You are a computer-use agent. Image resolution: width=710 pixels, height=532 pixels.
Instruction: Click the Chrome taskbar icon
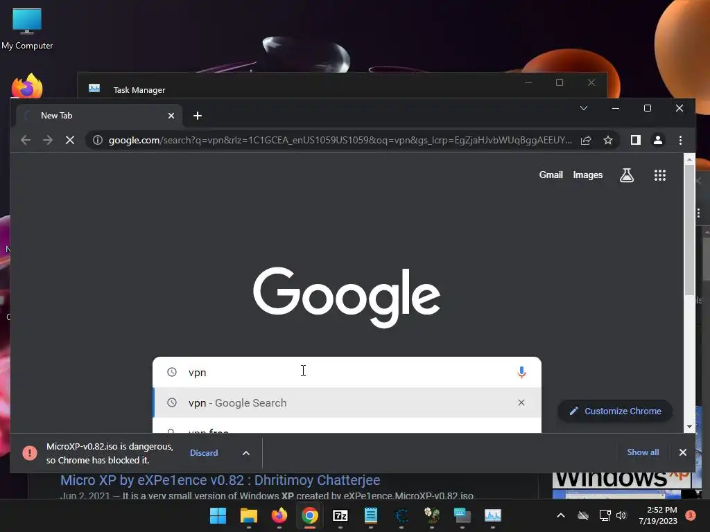coord(310,515)
